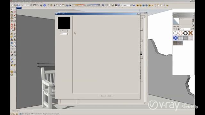Image resolution: width=205 pixels, height=115 pixels.
Task: Click the help icon in status bar
Action: (x=20, y=114)
